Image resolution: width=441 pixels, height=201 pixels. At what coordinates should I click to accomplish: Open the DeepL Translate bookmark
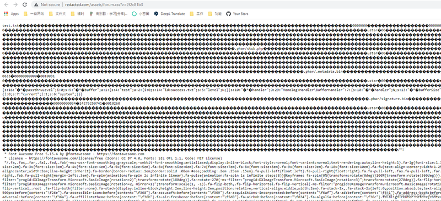(x=169, y=14)
